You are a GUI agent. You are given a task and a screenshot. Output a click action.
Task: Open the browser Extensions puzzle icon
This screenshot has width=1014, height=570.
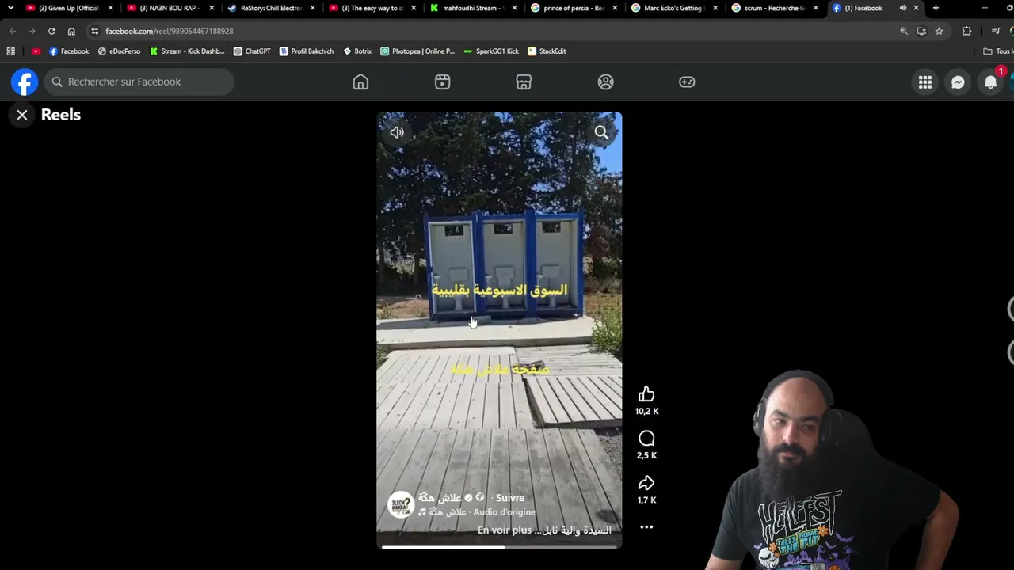pyautogui.click(x=966, y=31)
